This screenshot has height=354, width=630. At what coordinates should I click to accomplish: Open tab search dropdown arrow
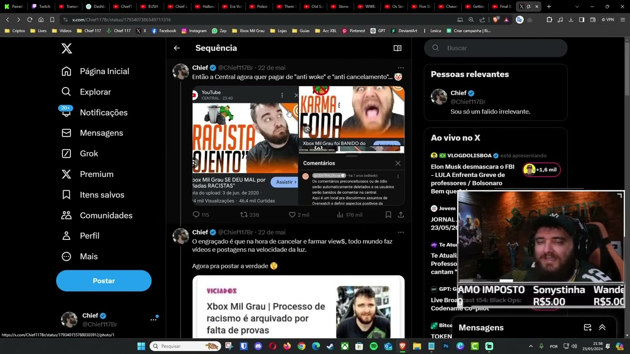click(577, 6)
